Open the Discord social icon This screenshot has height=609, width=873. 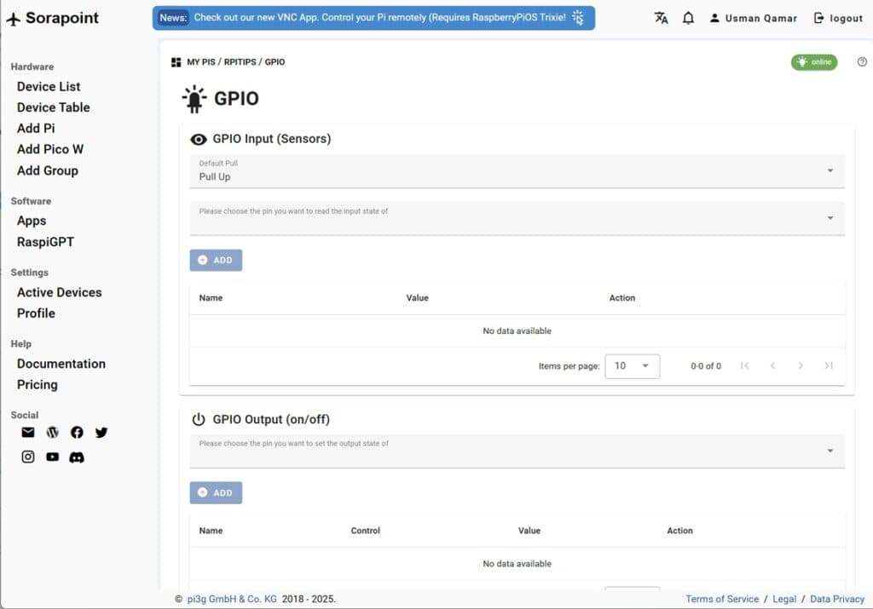[77, 457]
